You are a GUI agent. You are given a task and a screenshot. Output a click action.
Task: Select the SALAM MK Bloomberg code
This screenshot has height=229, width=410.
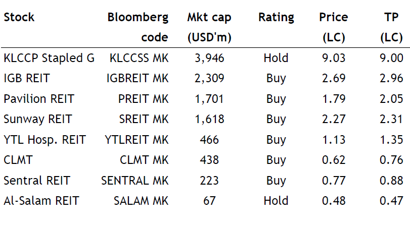coord(141,201)
